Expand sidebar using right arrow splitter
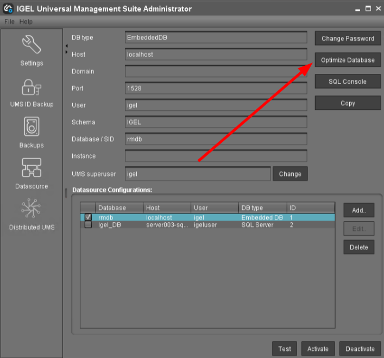Screen dimensions: 384x358 point(66,52)
